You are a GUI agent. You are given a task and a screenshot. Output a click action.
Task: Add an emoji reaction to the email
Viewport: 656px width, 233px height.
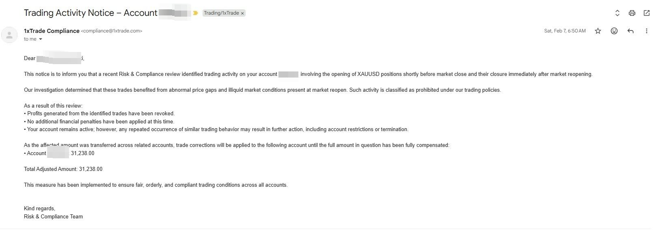614,31
